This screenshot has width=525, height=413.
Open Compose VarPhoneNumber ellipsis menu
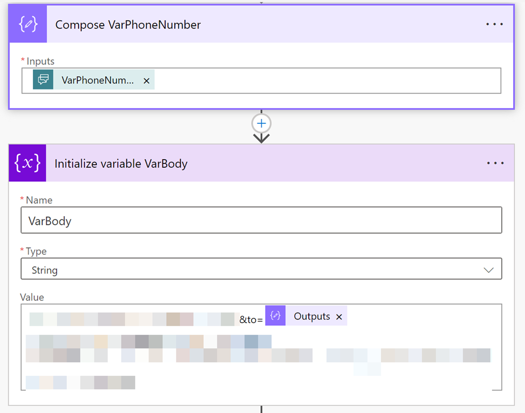tap(494, 25)
